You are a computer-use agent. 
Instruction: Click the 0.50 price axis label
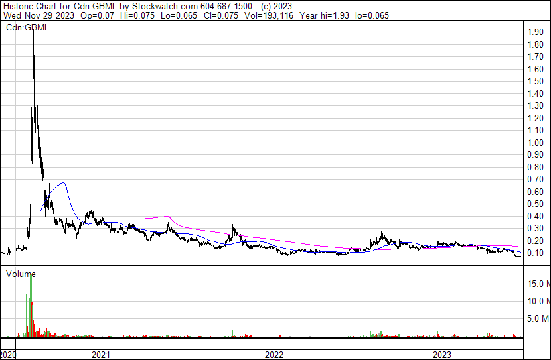(x=536, y=204)
